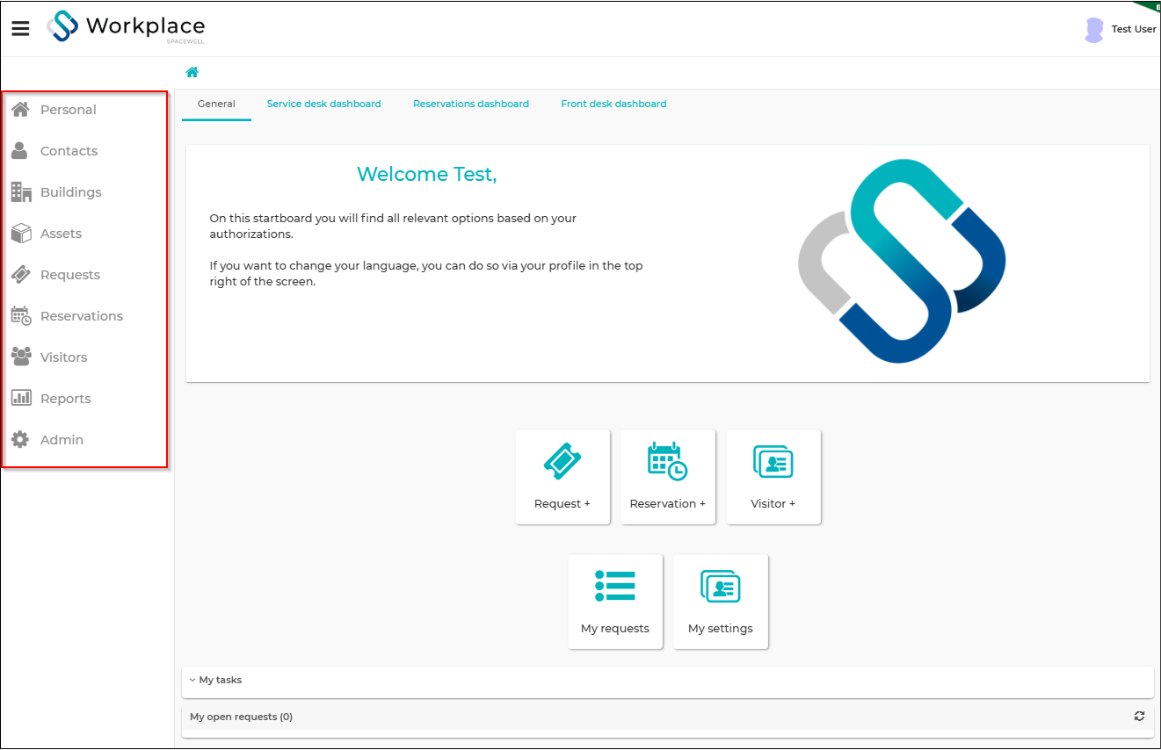The width and height of the screenshot is (1161, 750).
Task: Select the Buildings sidebar icon
Action: (x=21, y=191)
